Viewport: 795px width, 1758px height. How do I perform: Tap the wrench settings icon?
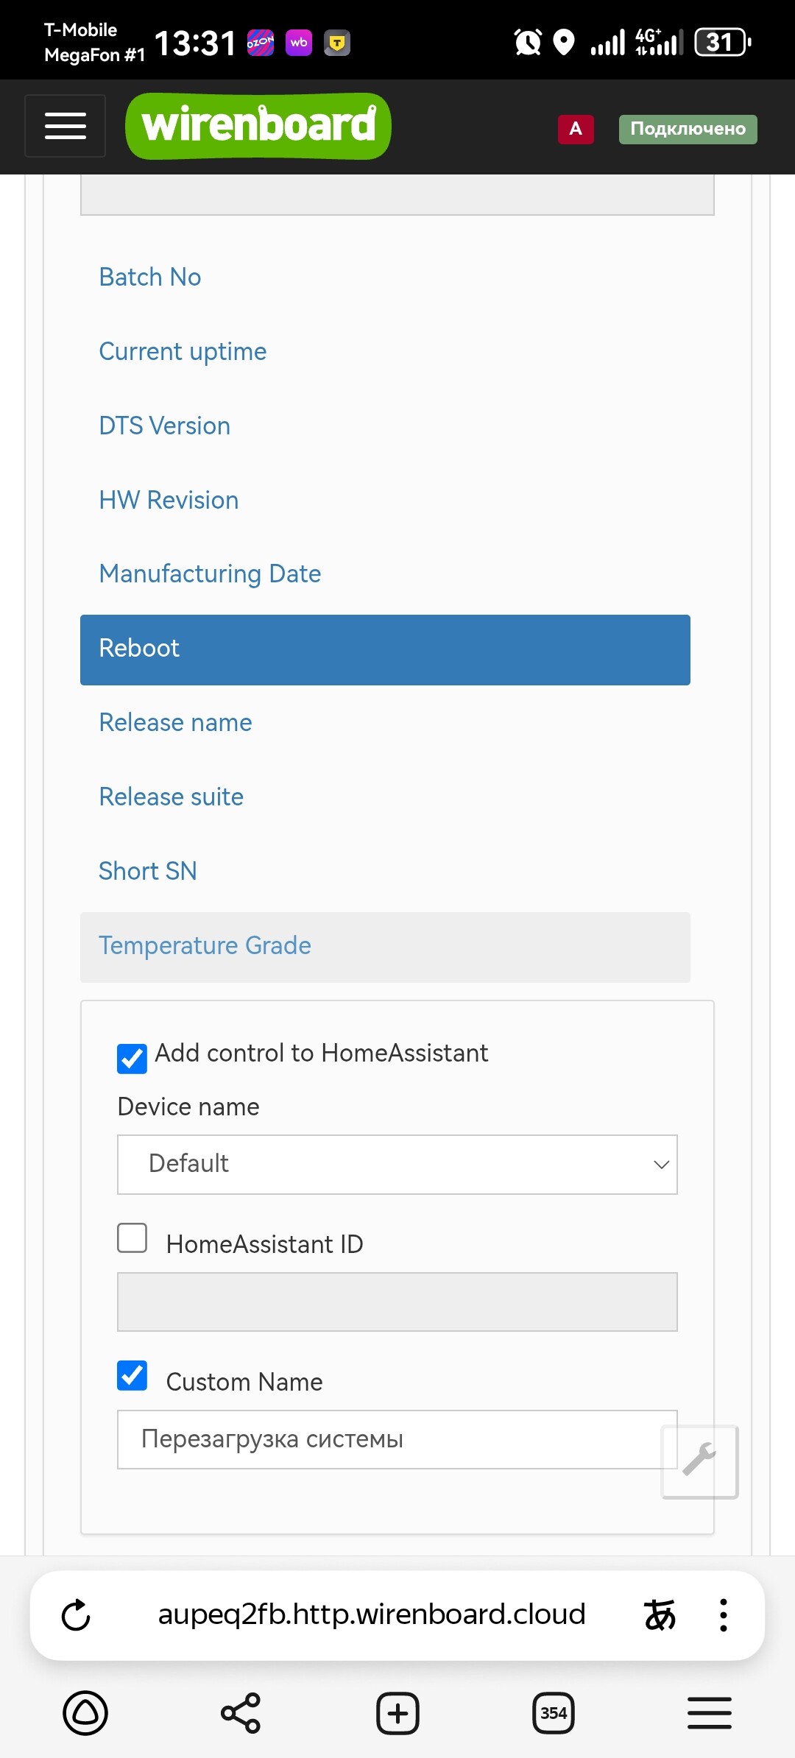(x=699, y=1461)
